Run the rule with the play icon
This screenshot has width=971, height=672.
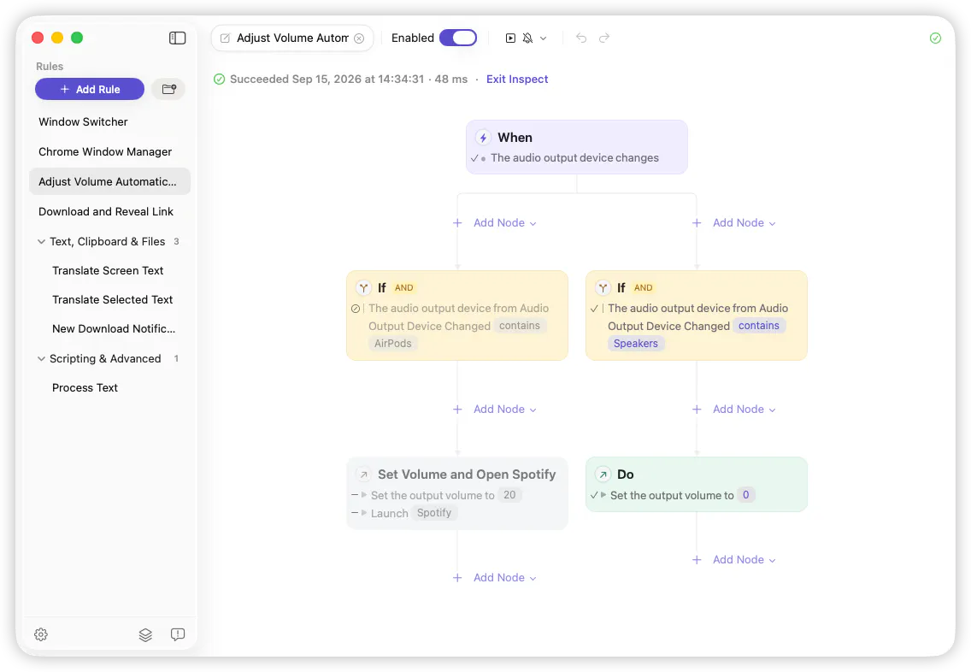(510, 38)
